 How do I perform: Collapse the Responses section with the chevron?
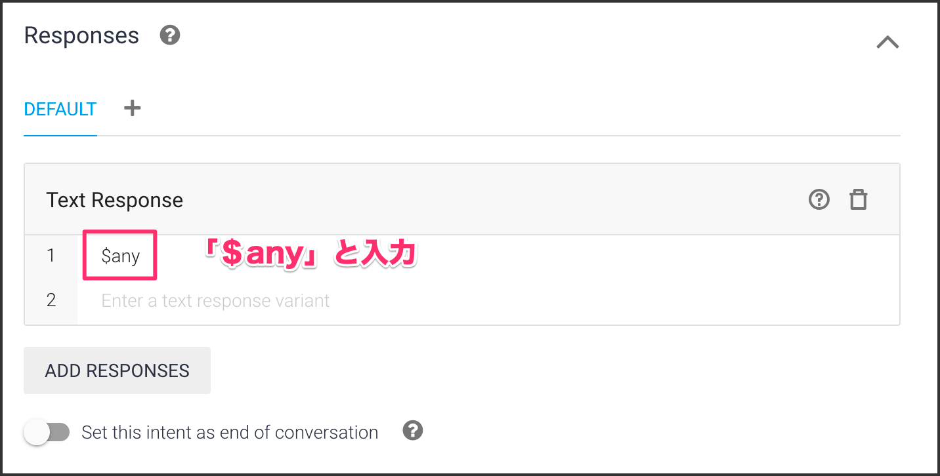[x=887, y=43]
